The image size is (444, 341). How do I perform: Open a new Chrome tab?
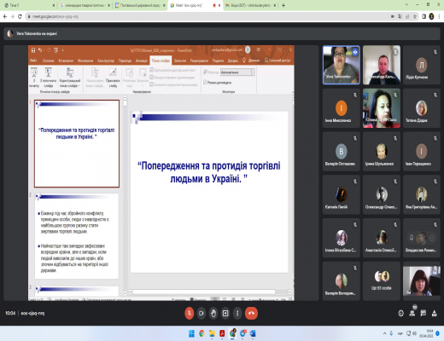coord(283,5)
